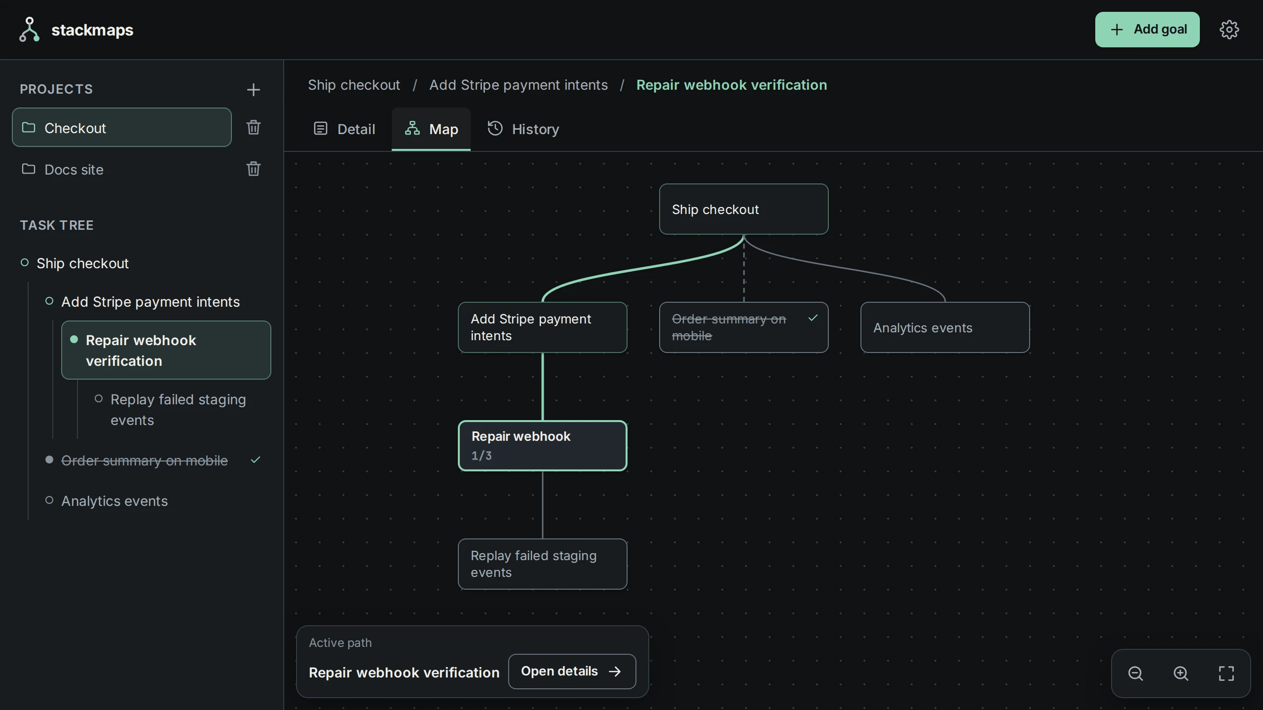
Task: Select the Map tab
Action: (x=431, y=129)
